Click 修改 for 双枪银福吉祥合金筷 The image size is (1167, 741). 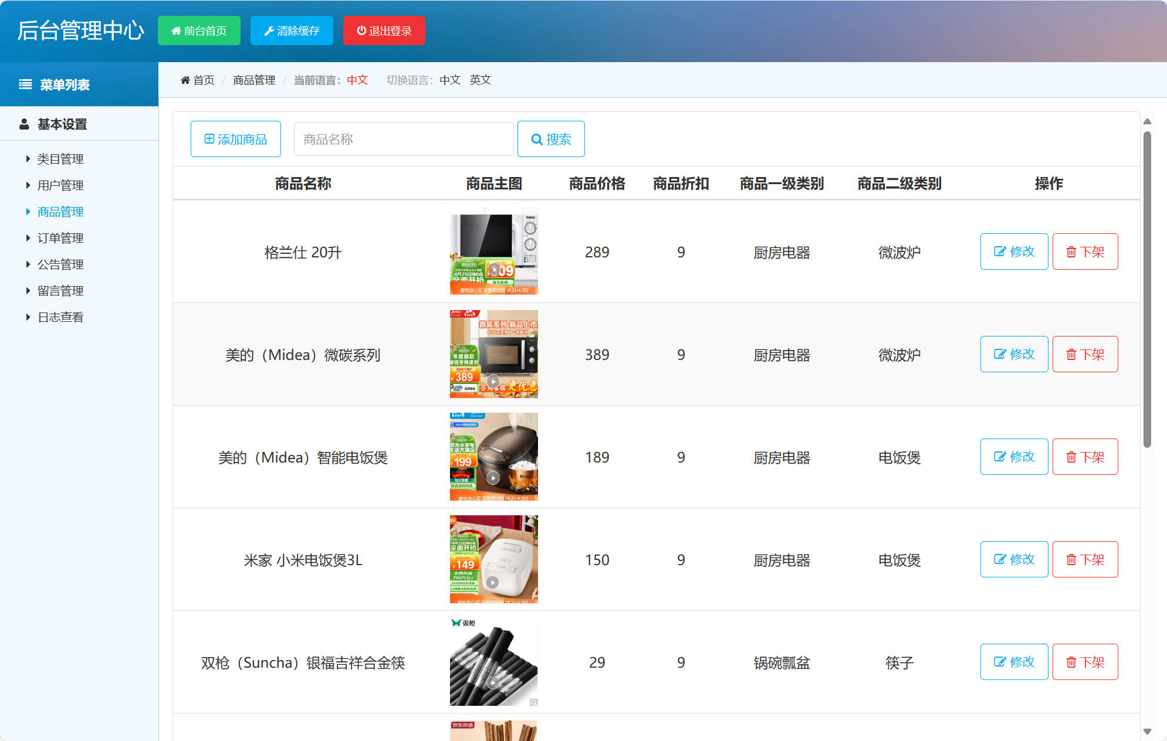(1014, 662)
